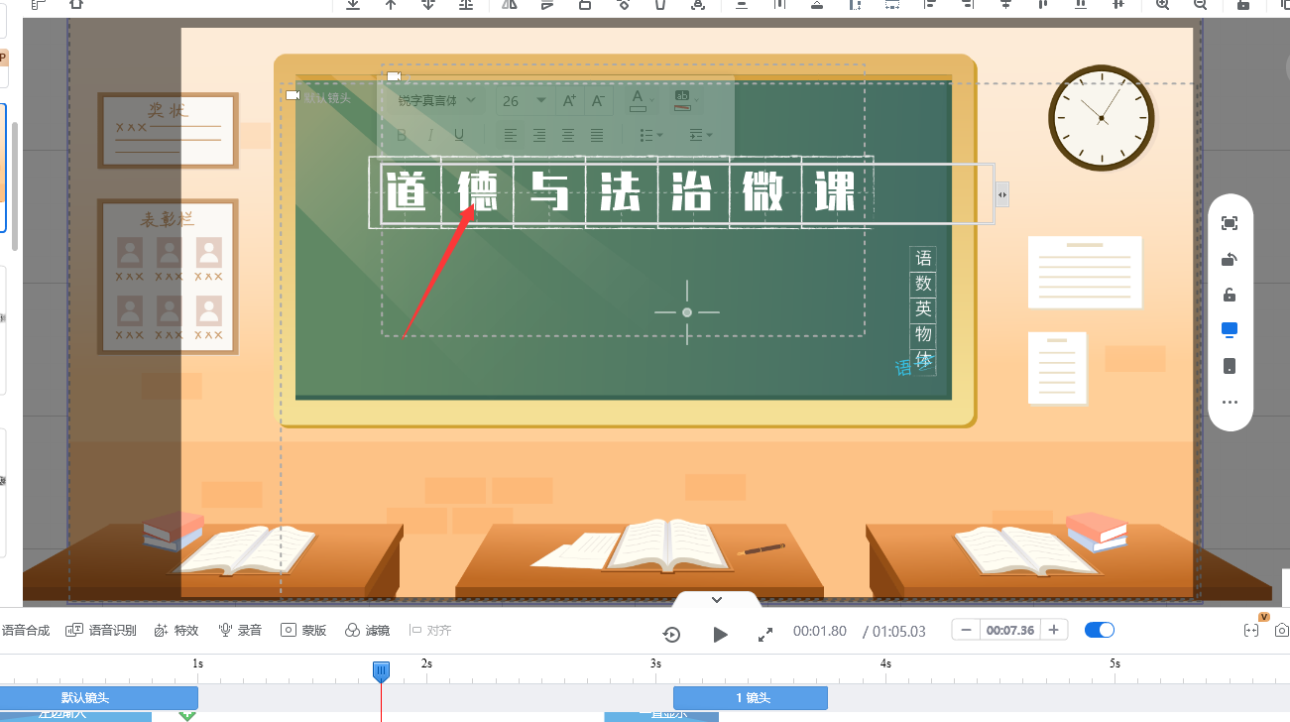Apply underline formatting with U
Viewport: 1290px width, 722px height.
459,135
